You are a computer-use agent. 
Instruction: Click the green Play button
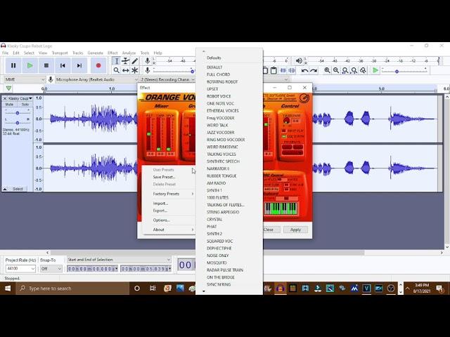coord(30,65)
